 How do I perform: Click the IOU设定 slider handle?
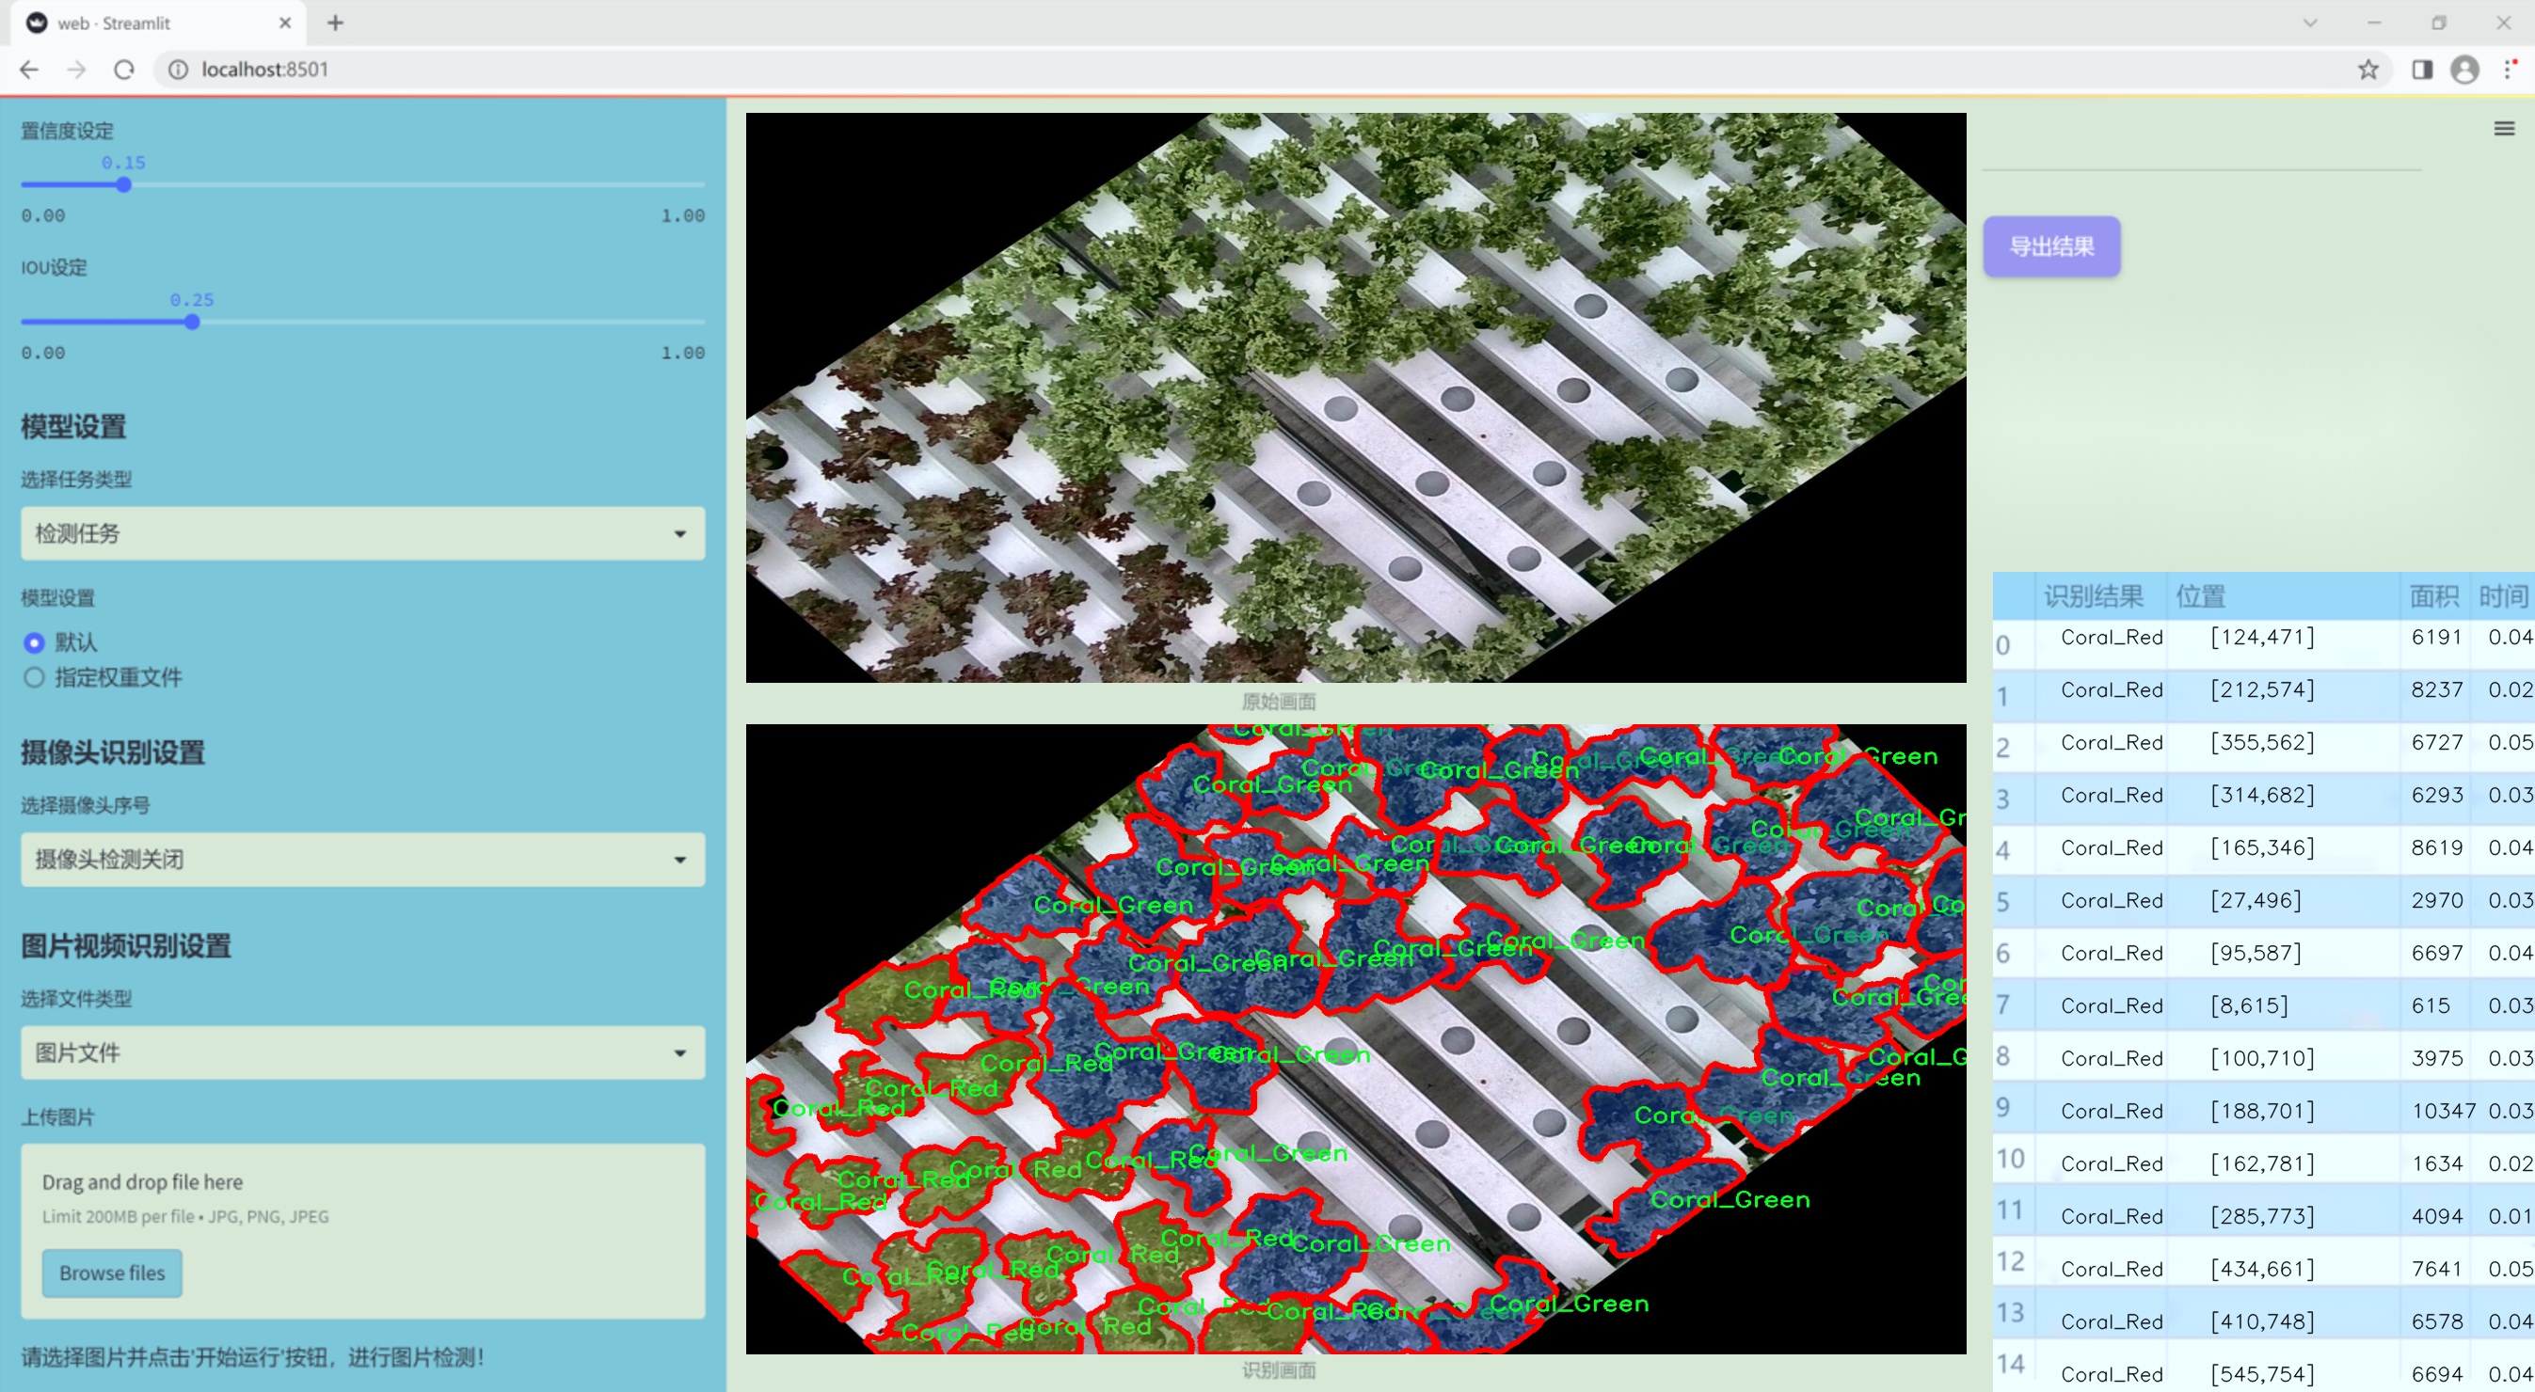coord(192,322)
